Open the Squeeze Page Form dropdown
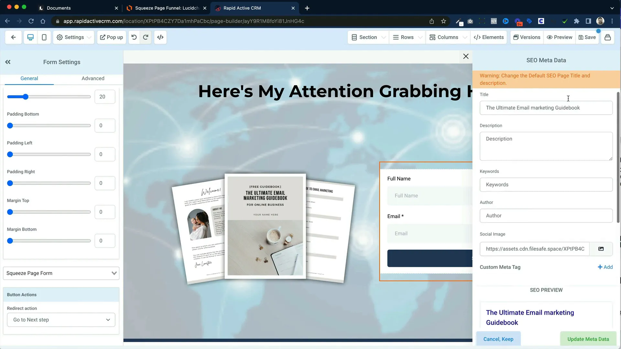The width and height of the screenshot is (621, 349). tap(61, 273)
